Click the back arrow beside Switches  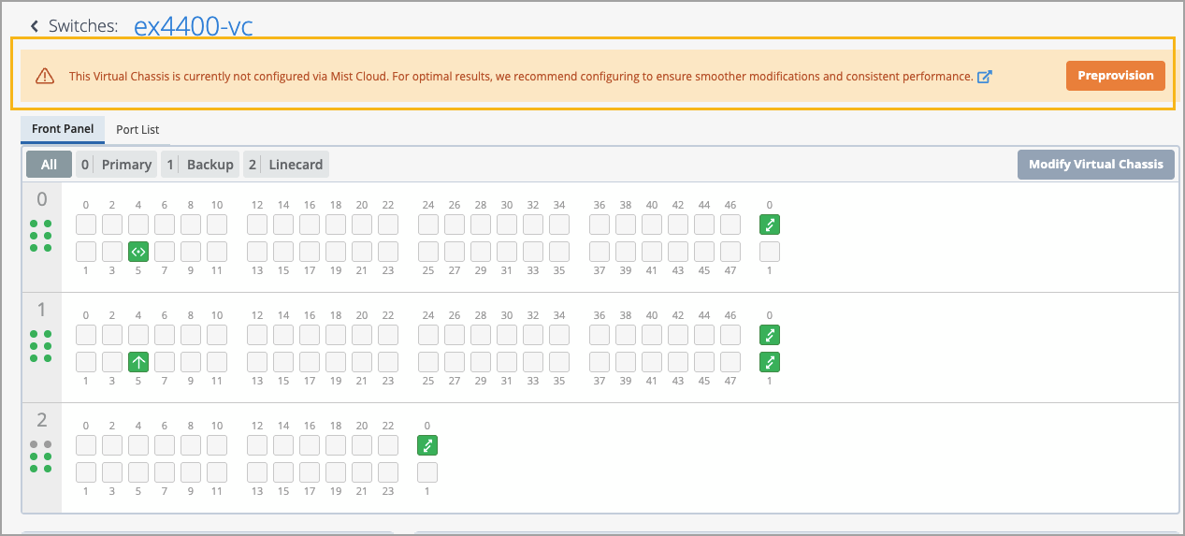(35, 26)
